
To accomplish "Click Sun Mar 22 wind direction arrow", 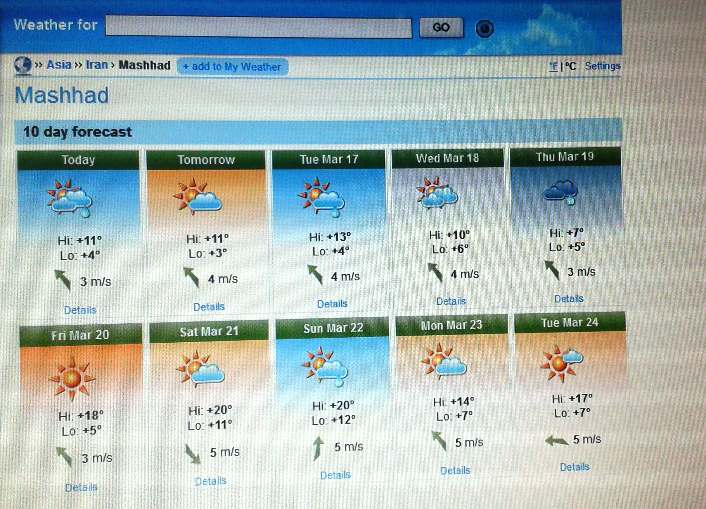I will (318, 448).
